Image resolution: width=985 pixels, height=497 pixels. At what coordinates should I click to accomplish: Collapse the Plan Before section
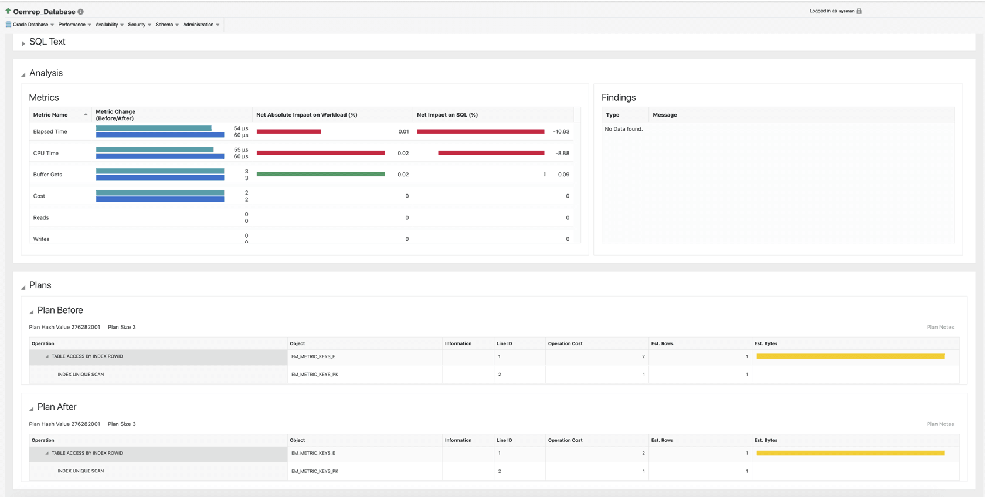click(32, 312)
